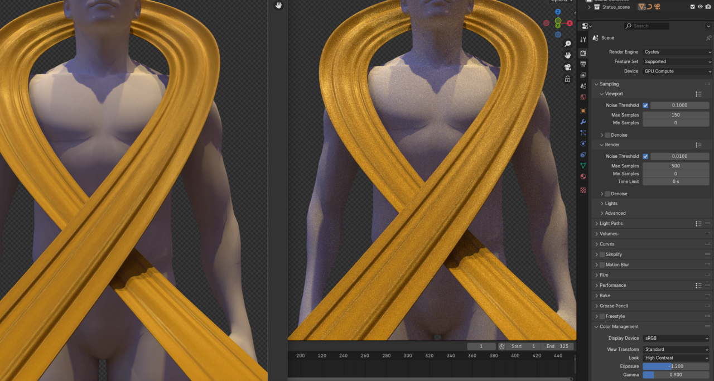Open the Particles properties tab

(583, 133)
